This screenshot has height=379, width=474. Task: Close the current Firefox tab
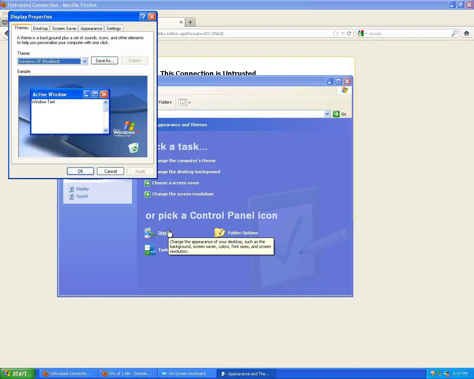pos(181,22)
